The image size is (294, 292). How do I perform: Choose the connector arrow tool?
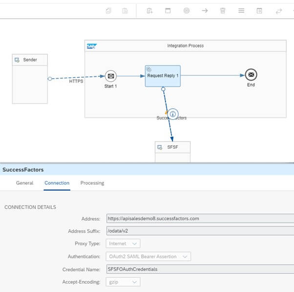point(205,10)
